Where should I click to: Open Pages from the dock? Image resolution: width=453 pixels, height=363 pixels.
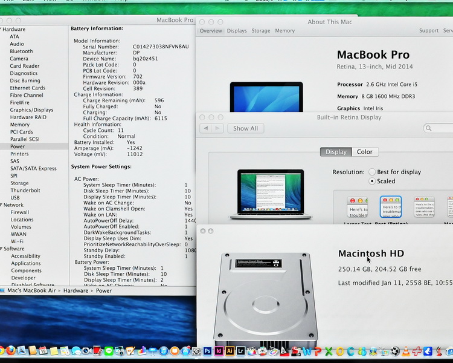[x=130, y=350]
